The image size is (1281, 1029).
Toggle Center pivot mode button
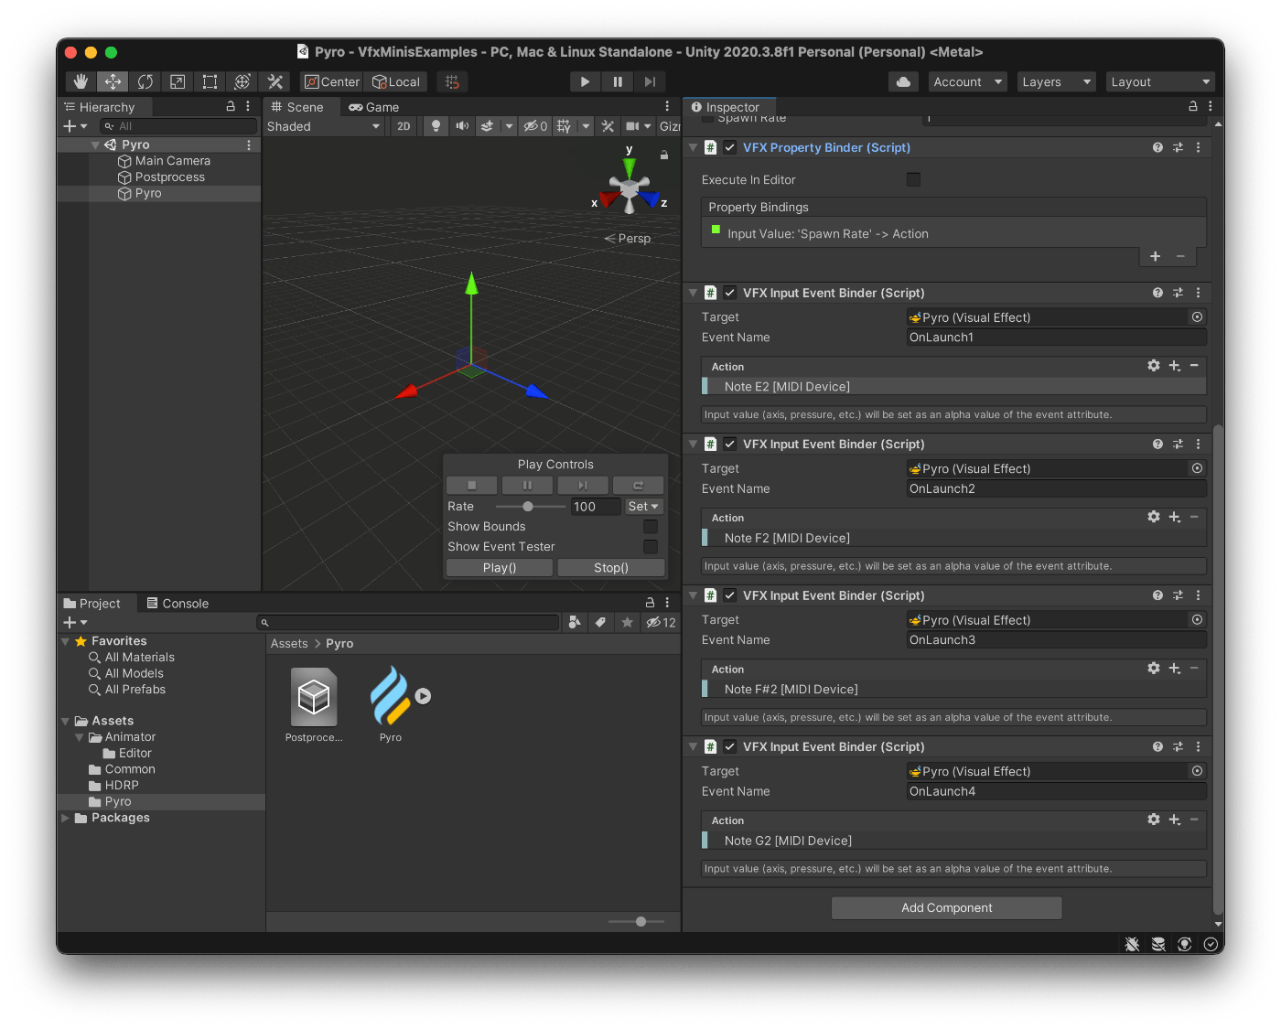332,81
